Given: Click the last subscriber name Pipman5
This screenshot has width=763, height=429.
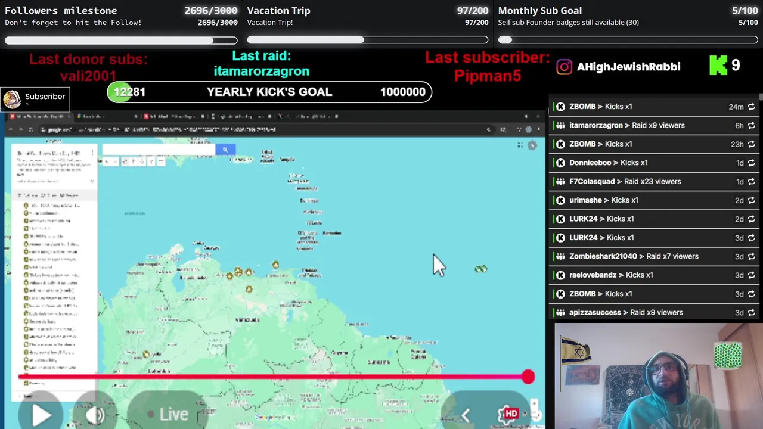Looking at the screenshot, I should [x=488, y=76].
